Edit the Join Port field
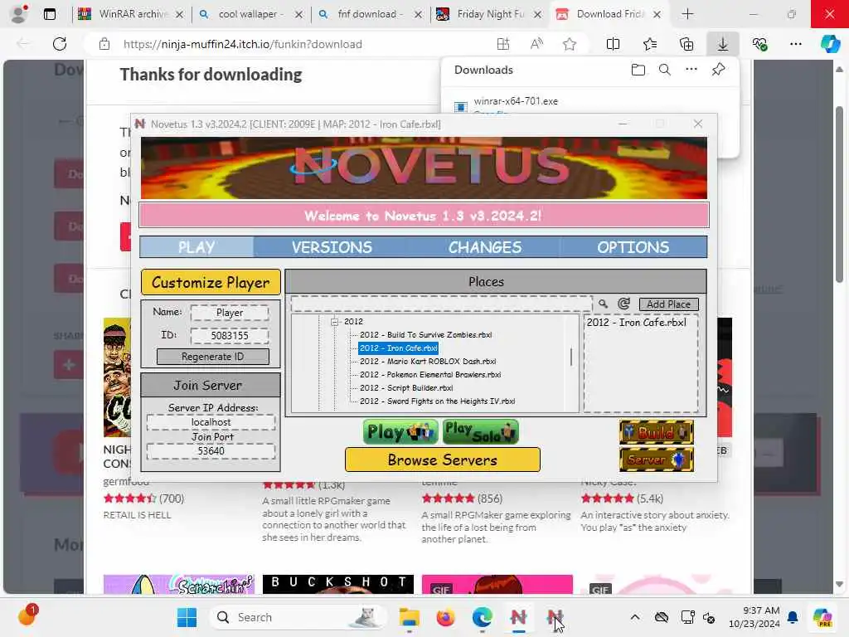 click(x=211, y=450)
